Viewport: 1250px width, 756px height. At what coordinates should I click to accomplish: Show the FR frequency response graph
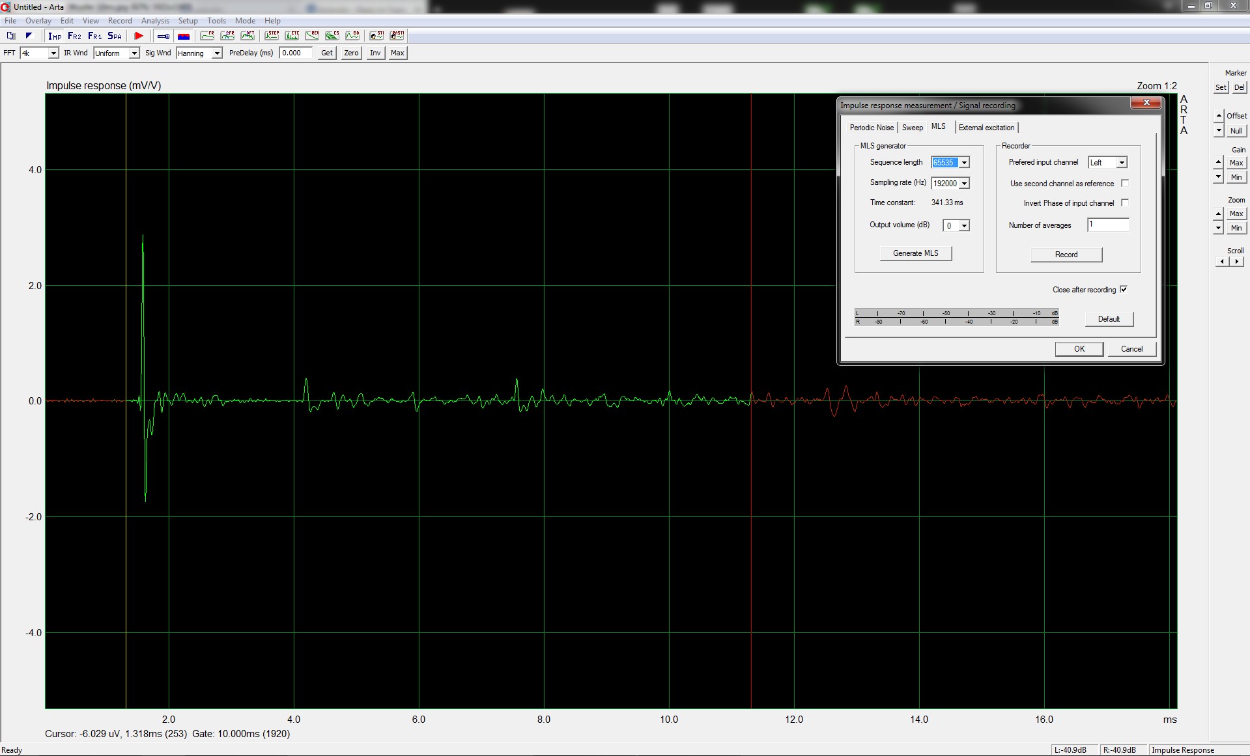(207, 36)
